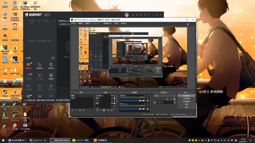Pop out the Controls dock panel
Viewport: 255px width, 143px height.
pos(195,92)
